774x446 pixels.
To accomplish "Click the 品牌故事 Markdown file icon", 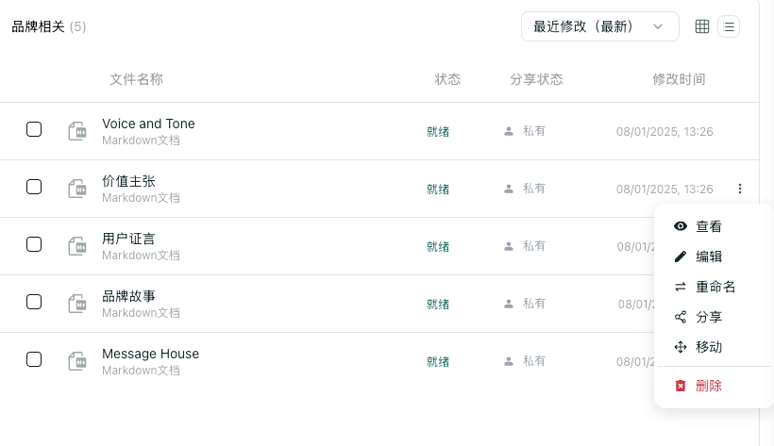I will pos(77,304).
